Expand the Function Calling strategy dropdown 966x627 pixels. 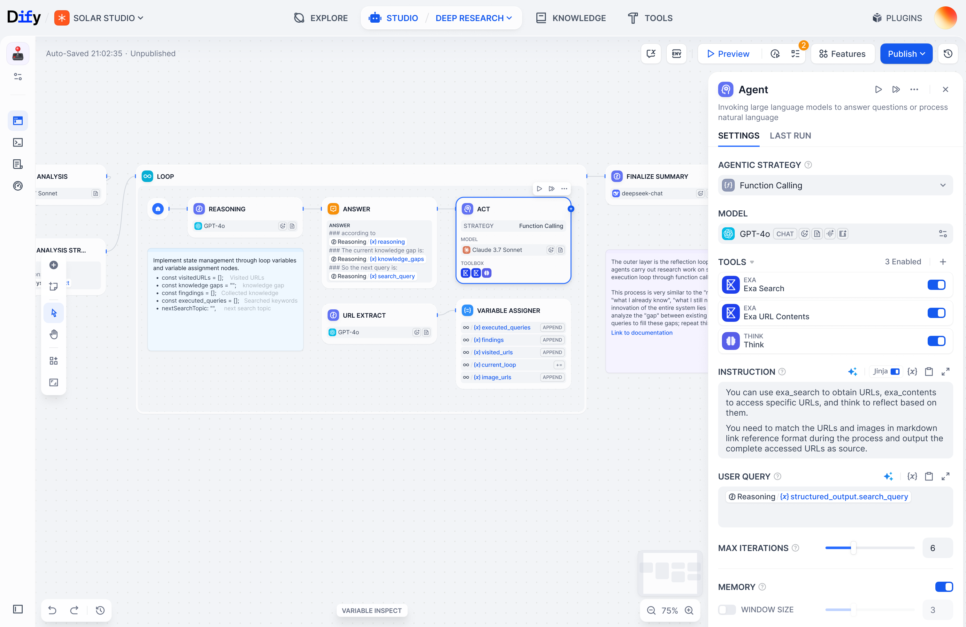click(x=835, y=185)
